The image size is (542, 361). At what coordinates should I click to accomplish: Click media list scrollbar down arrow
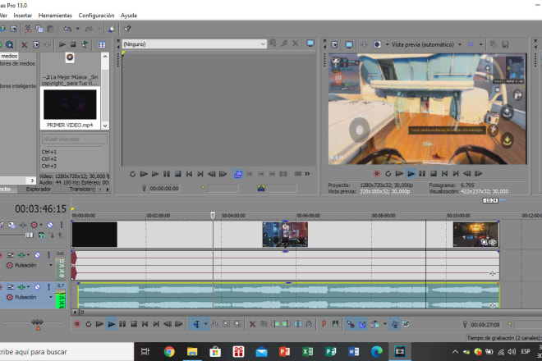tap(105, 126)
